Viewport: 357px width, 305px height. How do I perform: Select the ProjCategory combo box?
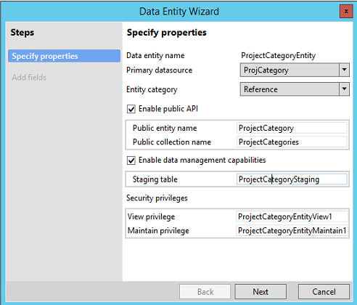point(295,70)
